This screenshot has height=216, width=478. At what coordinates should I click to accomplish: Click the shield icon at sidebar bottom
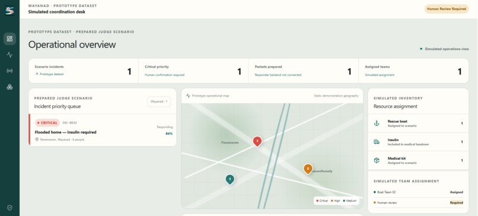click(x=9, y=208)
